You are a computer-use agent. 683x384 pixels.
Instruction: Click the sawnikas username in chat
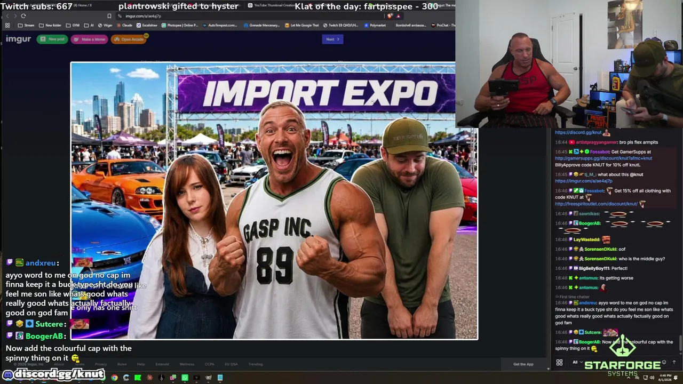pos(589,214)
